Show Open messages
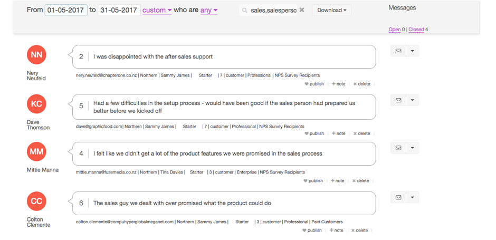Viewport: 496px width, 240px height. click(x=395, y=30)
